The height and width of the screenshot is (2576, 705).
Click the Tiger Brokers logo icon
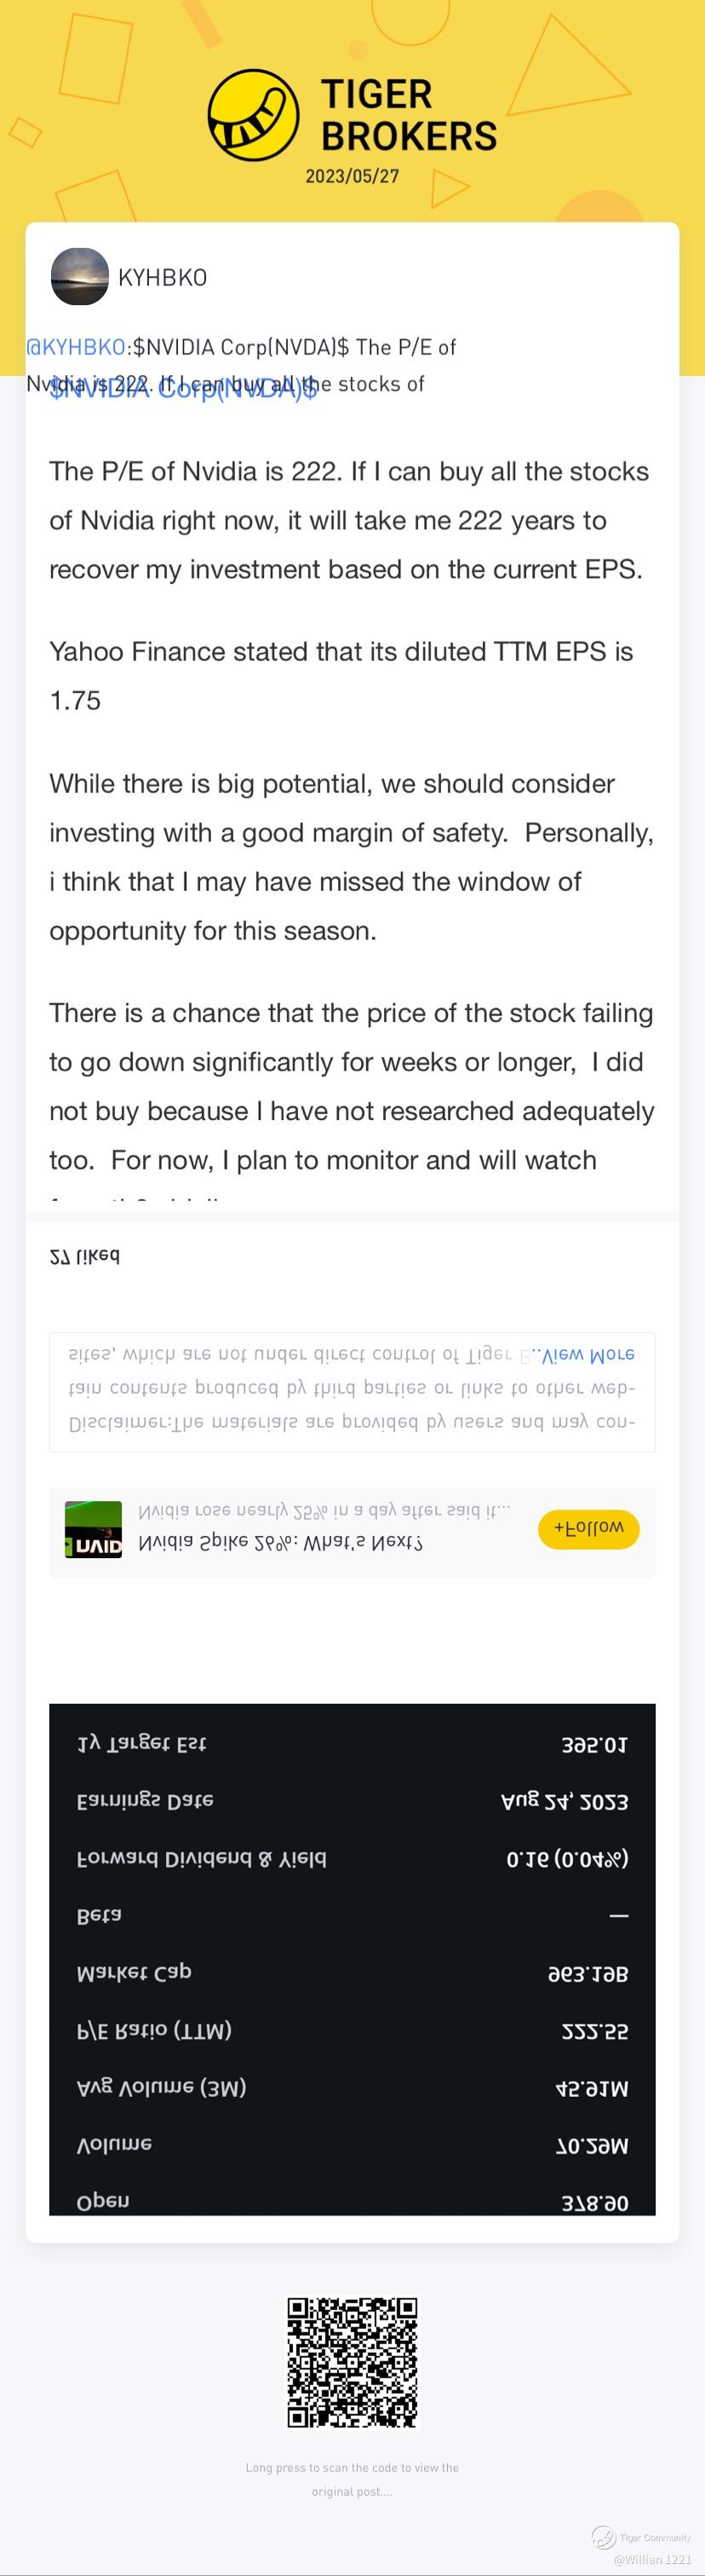pyautogui.click(x=254, y=115)
